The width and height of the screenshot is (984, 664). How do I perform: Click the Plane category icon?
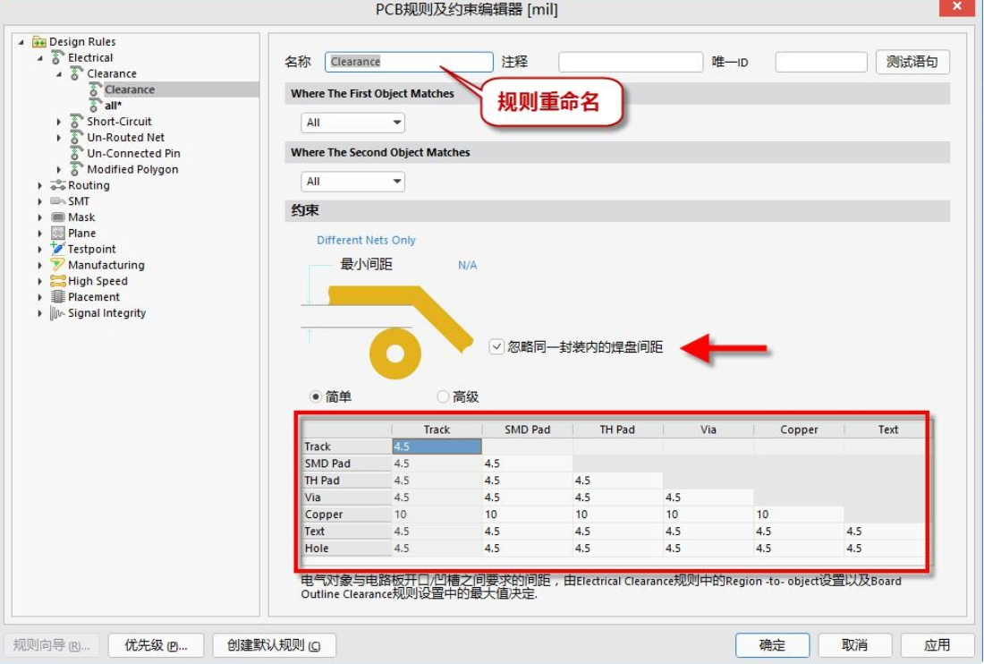point(58,233)
